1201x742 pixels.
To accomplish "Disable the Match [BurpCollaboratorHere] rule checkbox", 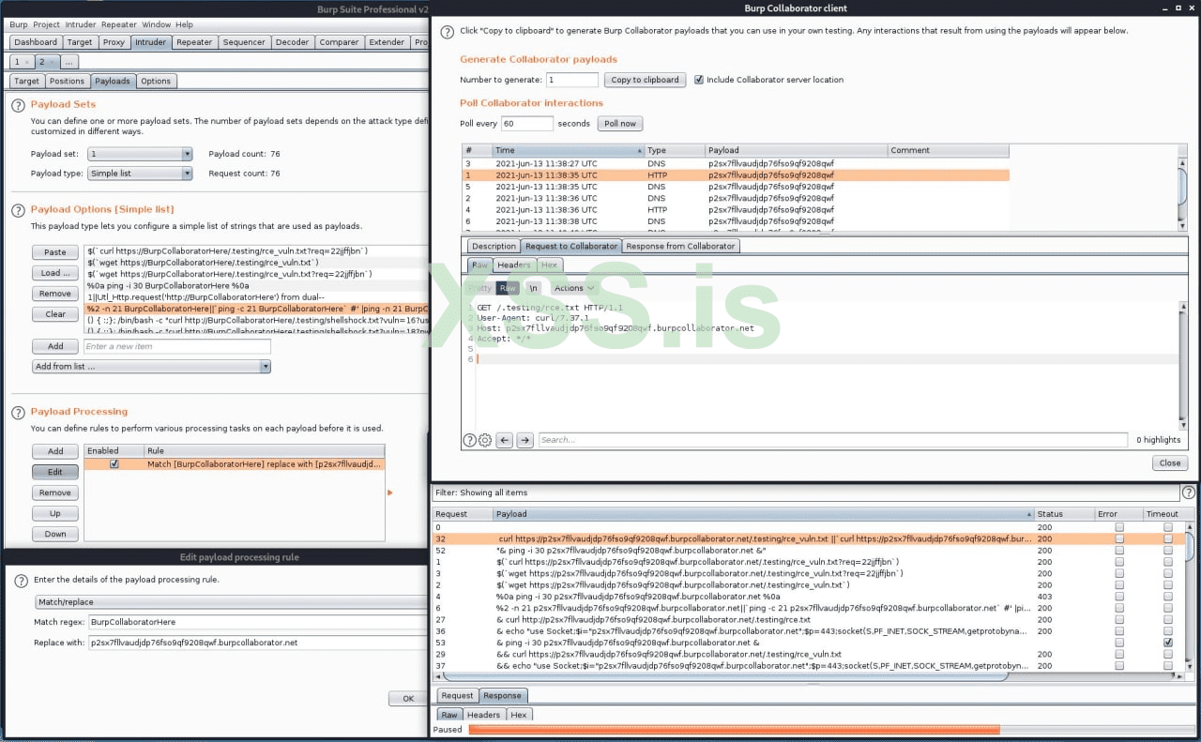I will pos(114,464).
